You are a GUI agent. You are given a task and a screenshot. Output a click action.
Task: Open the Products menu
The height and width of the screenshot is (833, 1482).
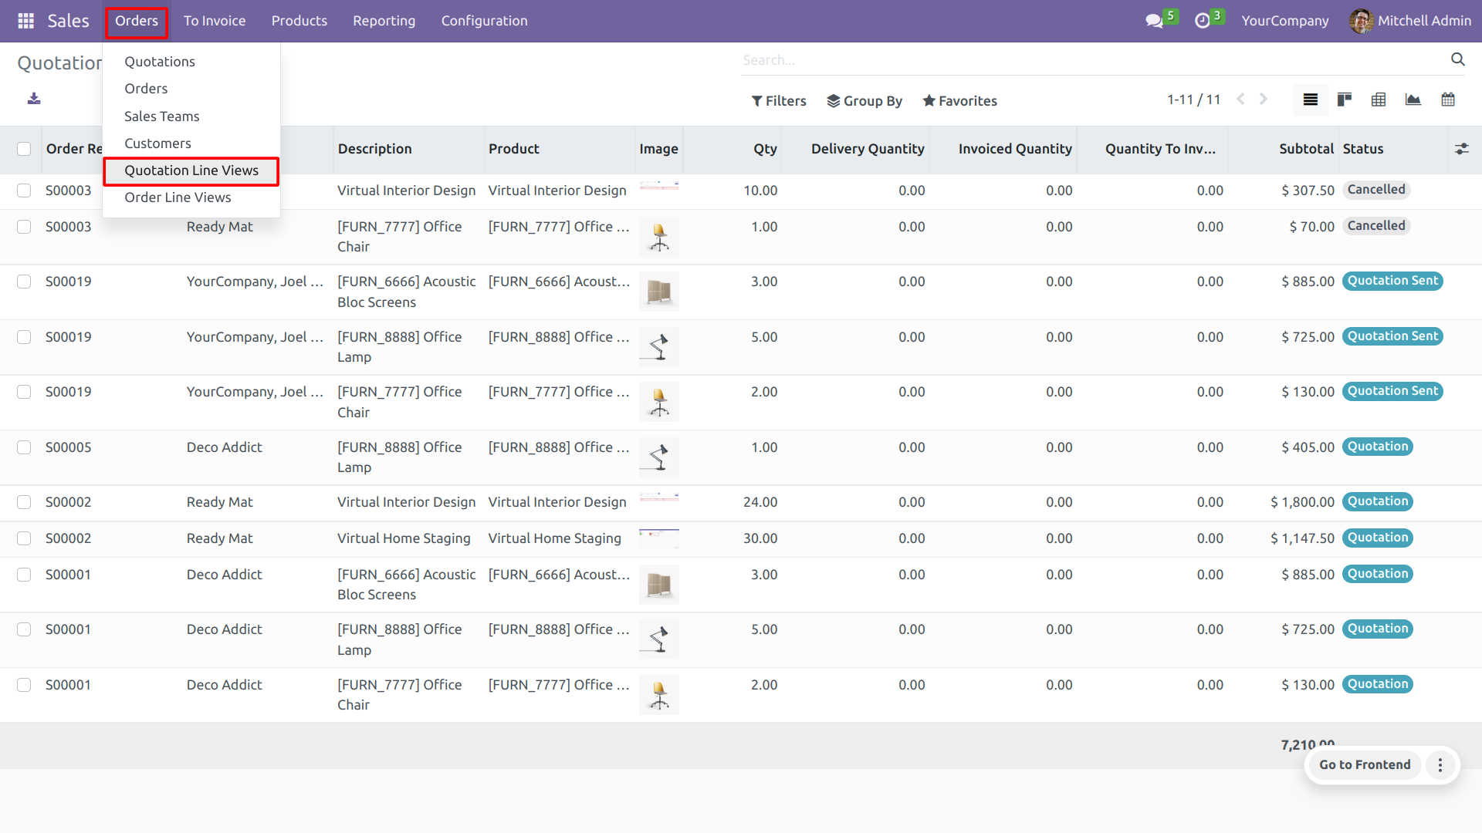[299, 21]
